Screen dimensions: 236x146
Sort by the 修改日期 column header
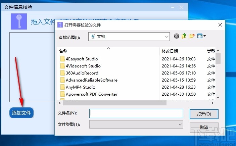pyautogui.click(x=170, y=51)
